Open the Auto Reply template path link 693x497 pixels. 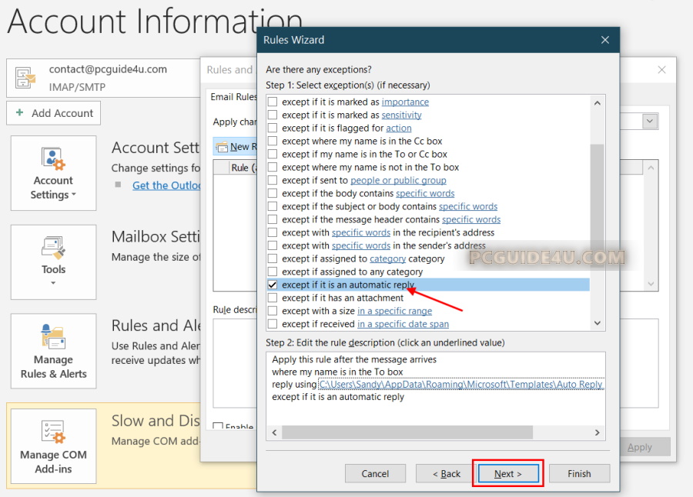pos(460,385)
